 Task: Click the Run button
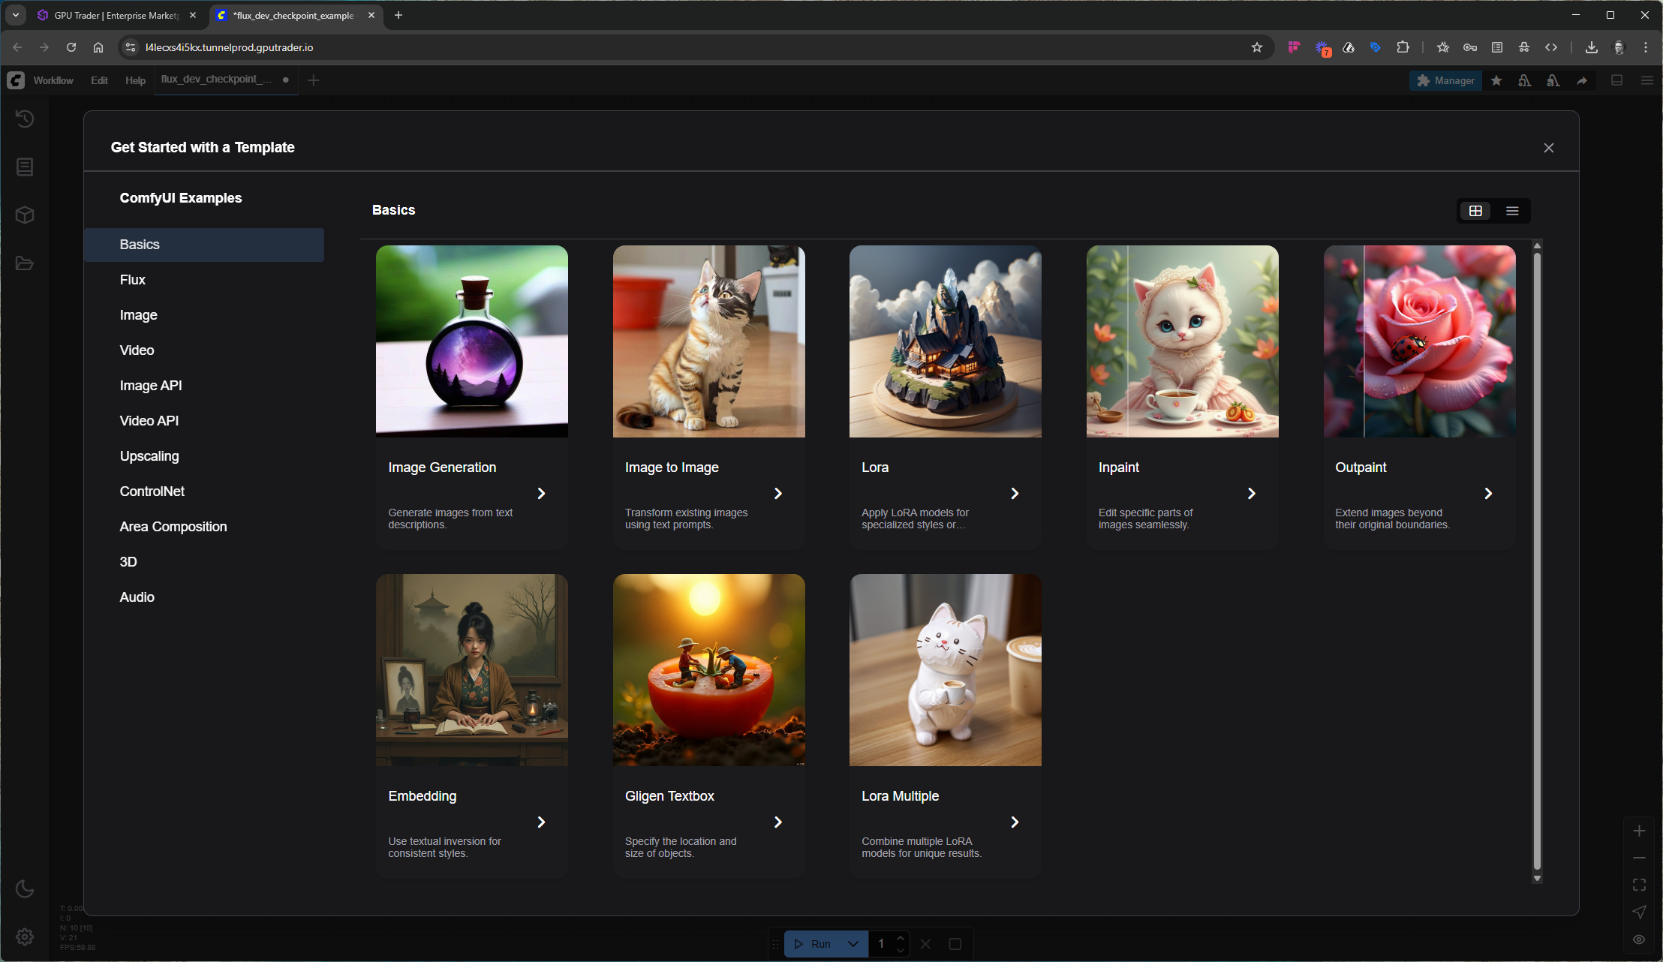813,944
